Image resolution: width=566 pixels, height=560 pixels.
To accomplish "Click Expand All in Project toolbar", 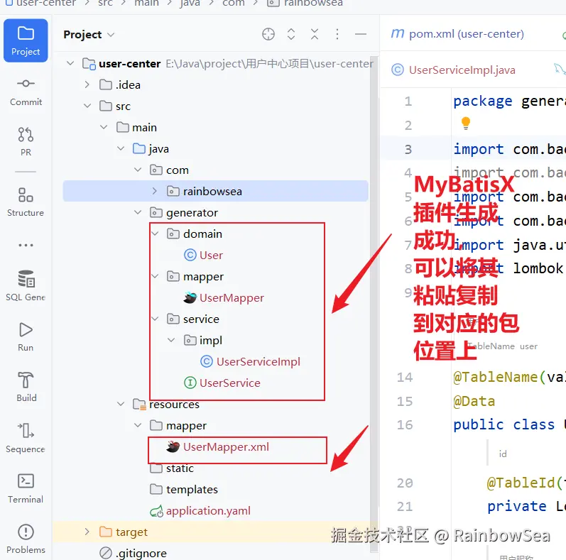I will point(291,34).
